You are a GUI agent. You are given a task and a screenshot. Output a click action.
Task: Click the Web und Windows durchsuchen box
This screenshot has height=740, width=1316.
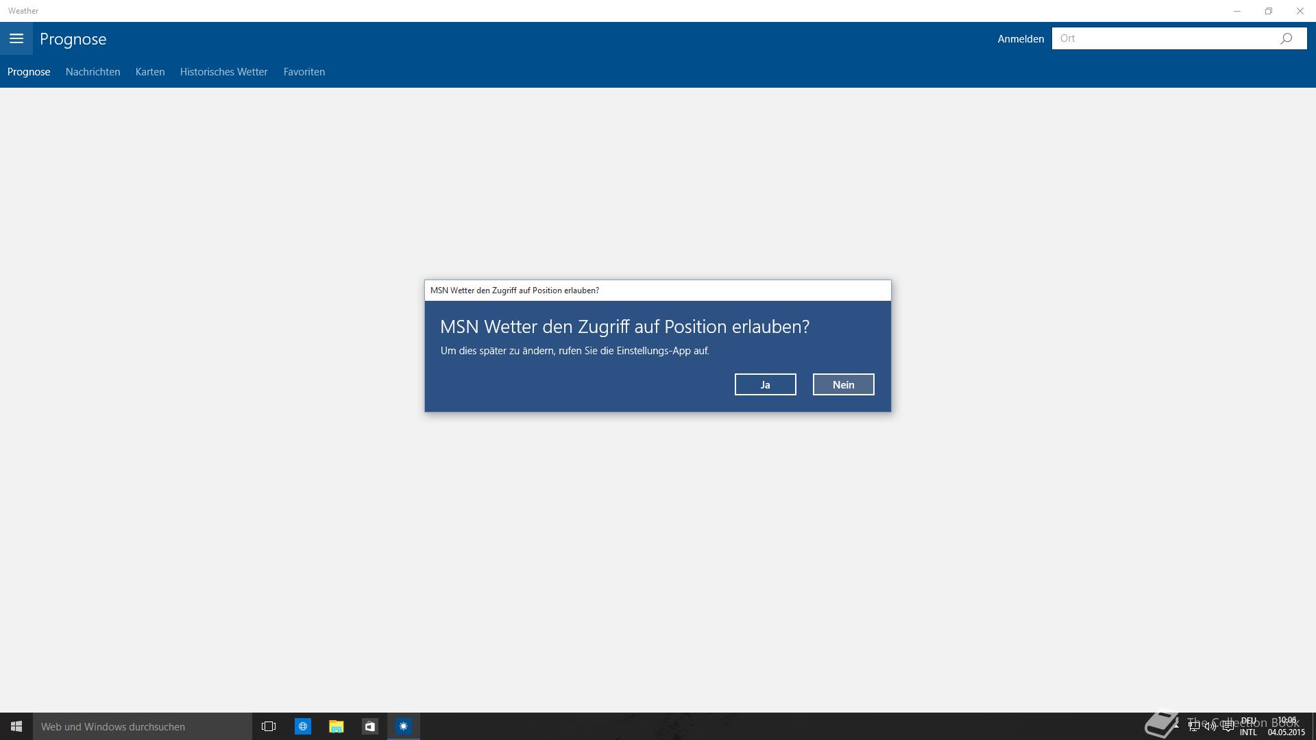coord(143,726)
